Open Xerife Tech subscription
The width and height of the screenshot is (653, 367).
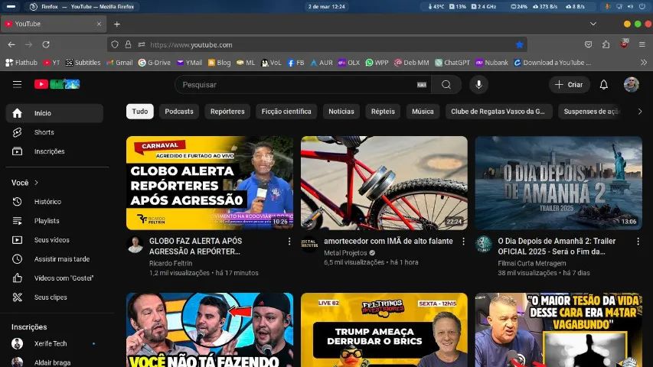(x=54, y=344)
